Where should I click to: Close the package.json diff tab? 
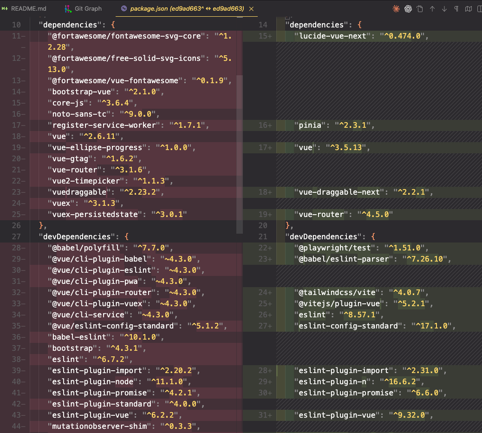tap(252, 9)
